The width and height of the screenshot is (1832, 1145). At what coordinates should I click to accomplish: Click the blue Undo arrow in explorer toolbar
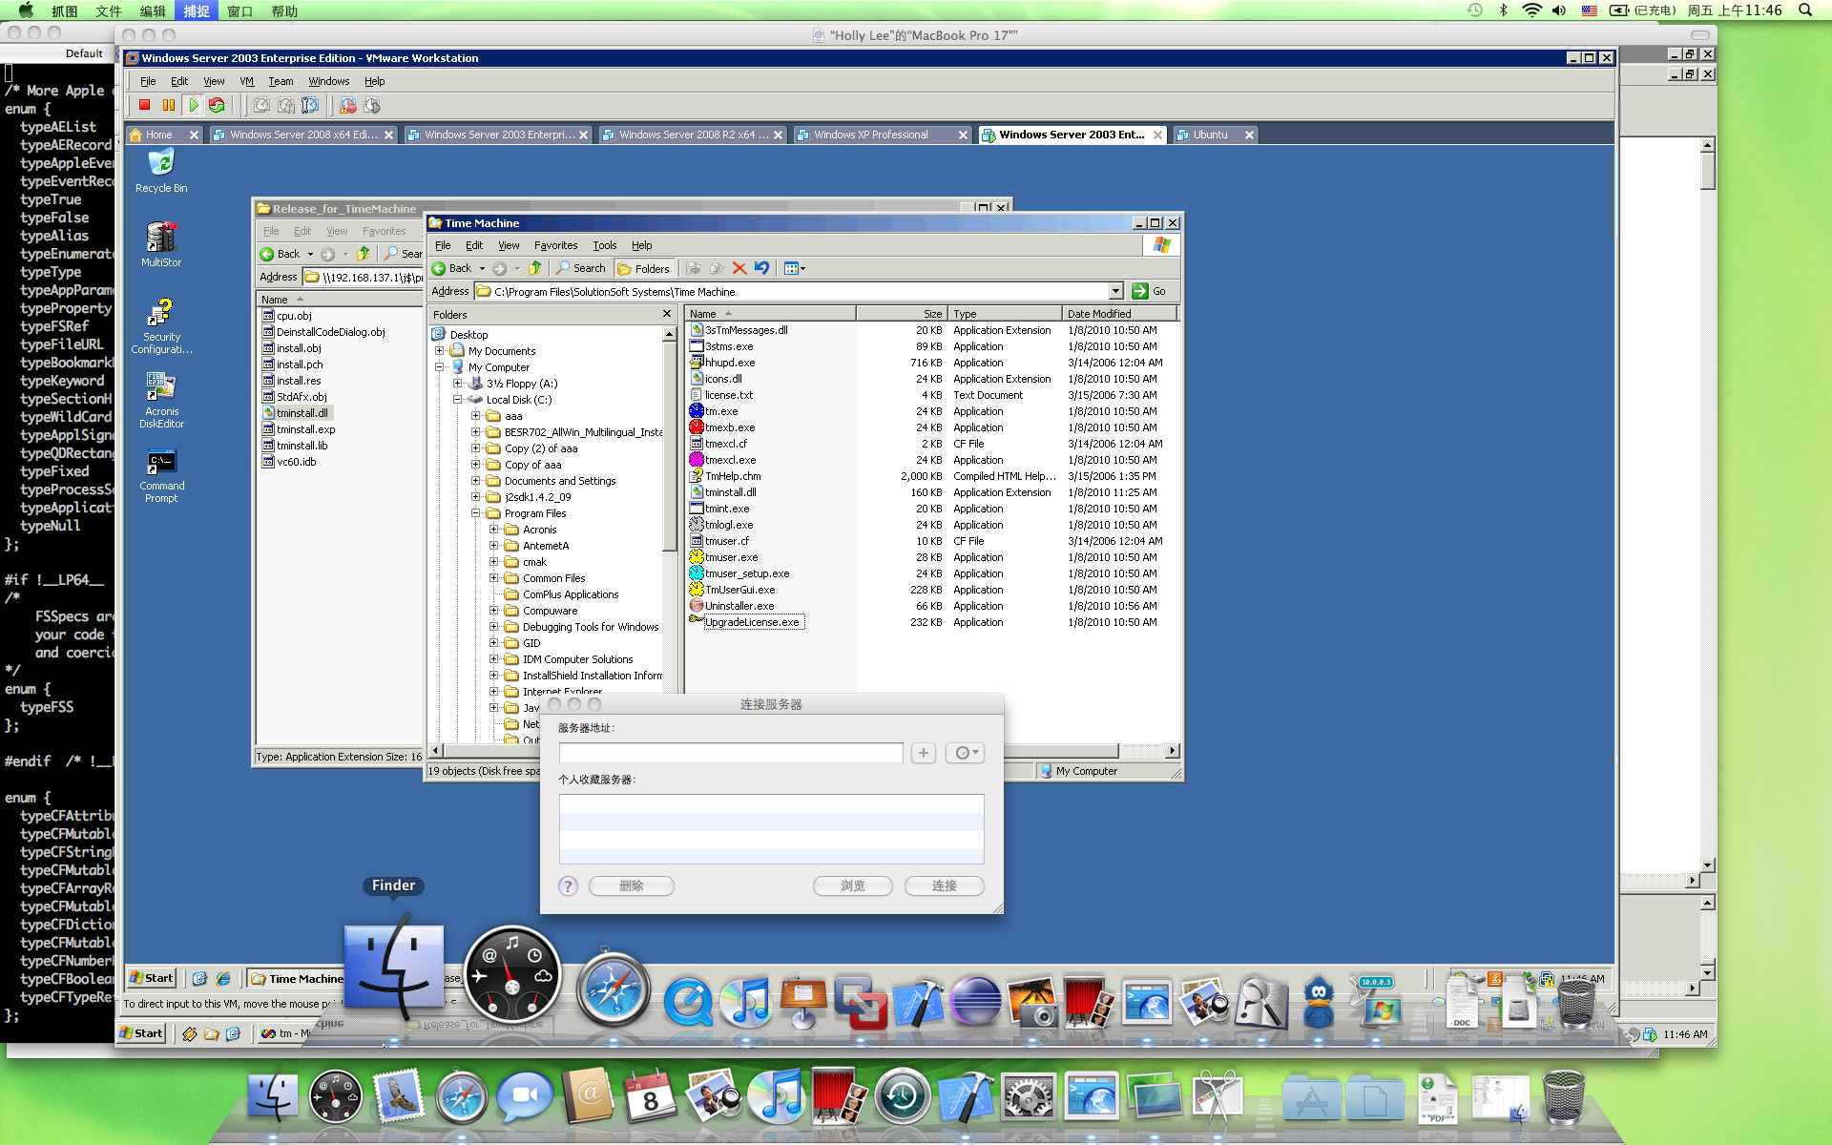[x=761, y=268]
